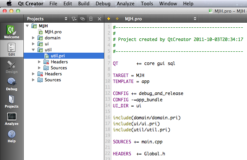Viewport: 247px width, 160px height.
Task: Click include(util/util.pri) line
Action: pyautogui.click(x=141, y=130)
